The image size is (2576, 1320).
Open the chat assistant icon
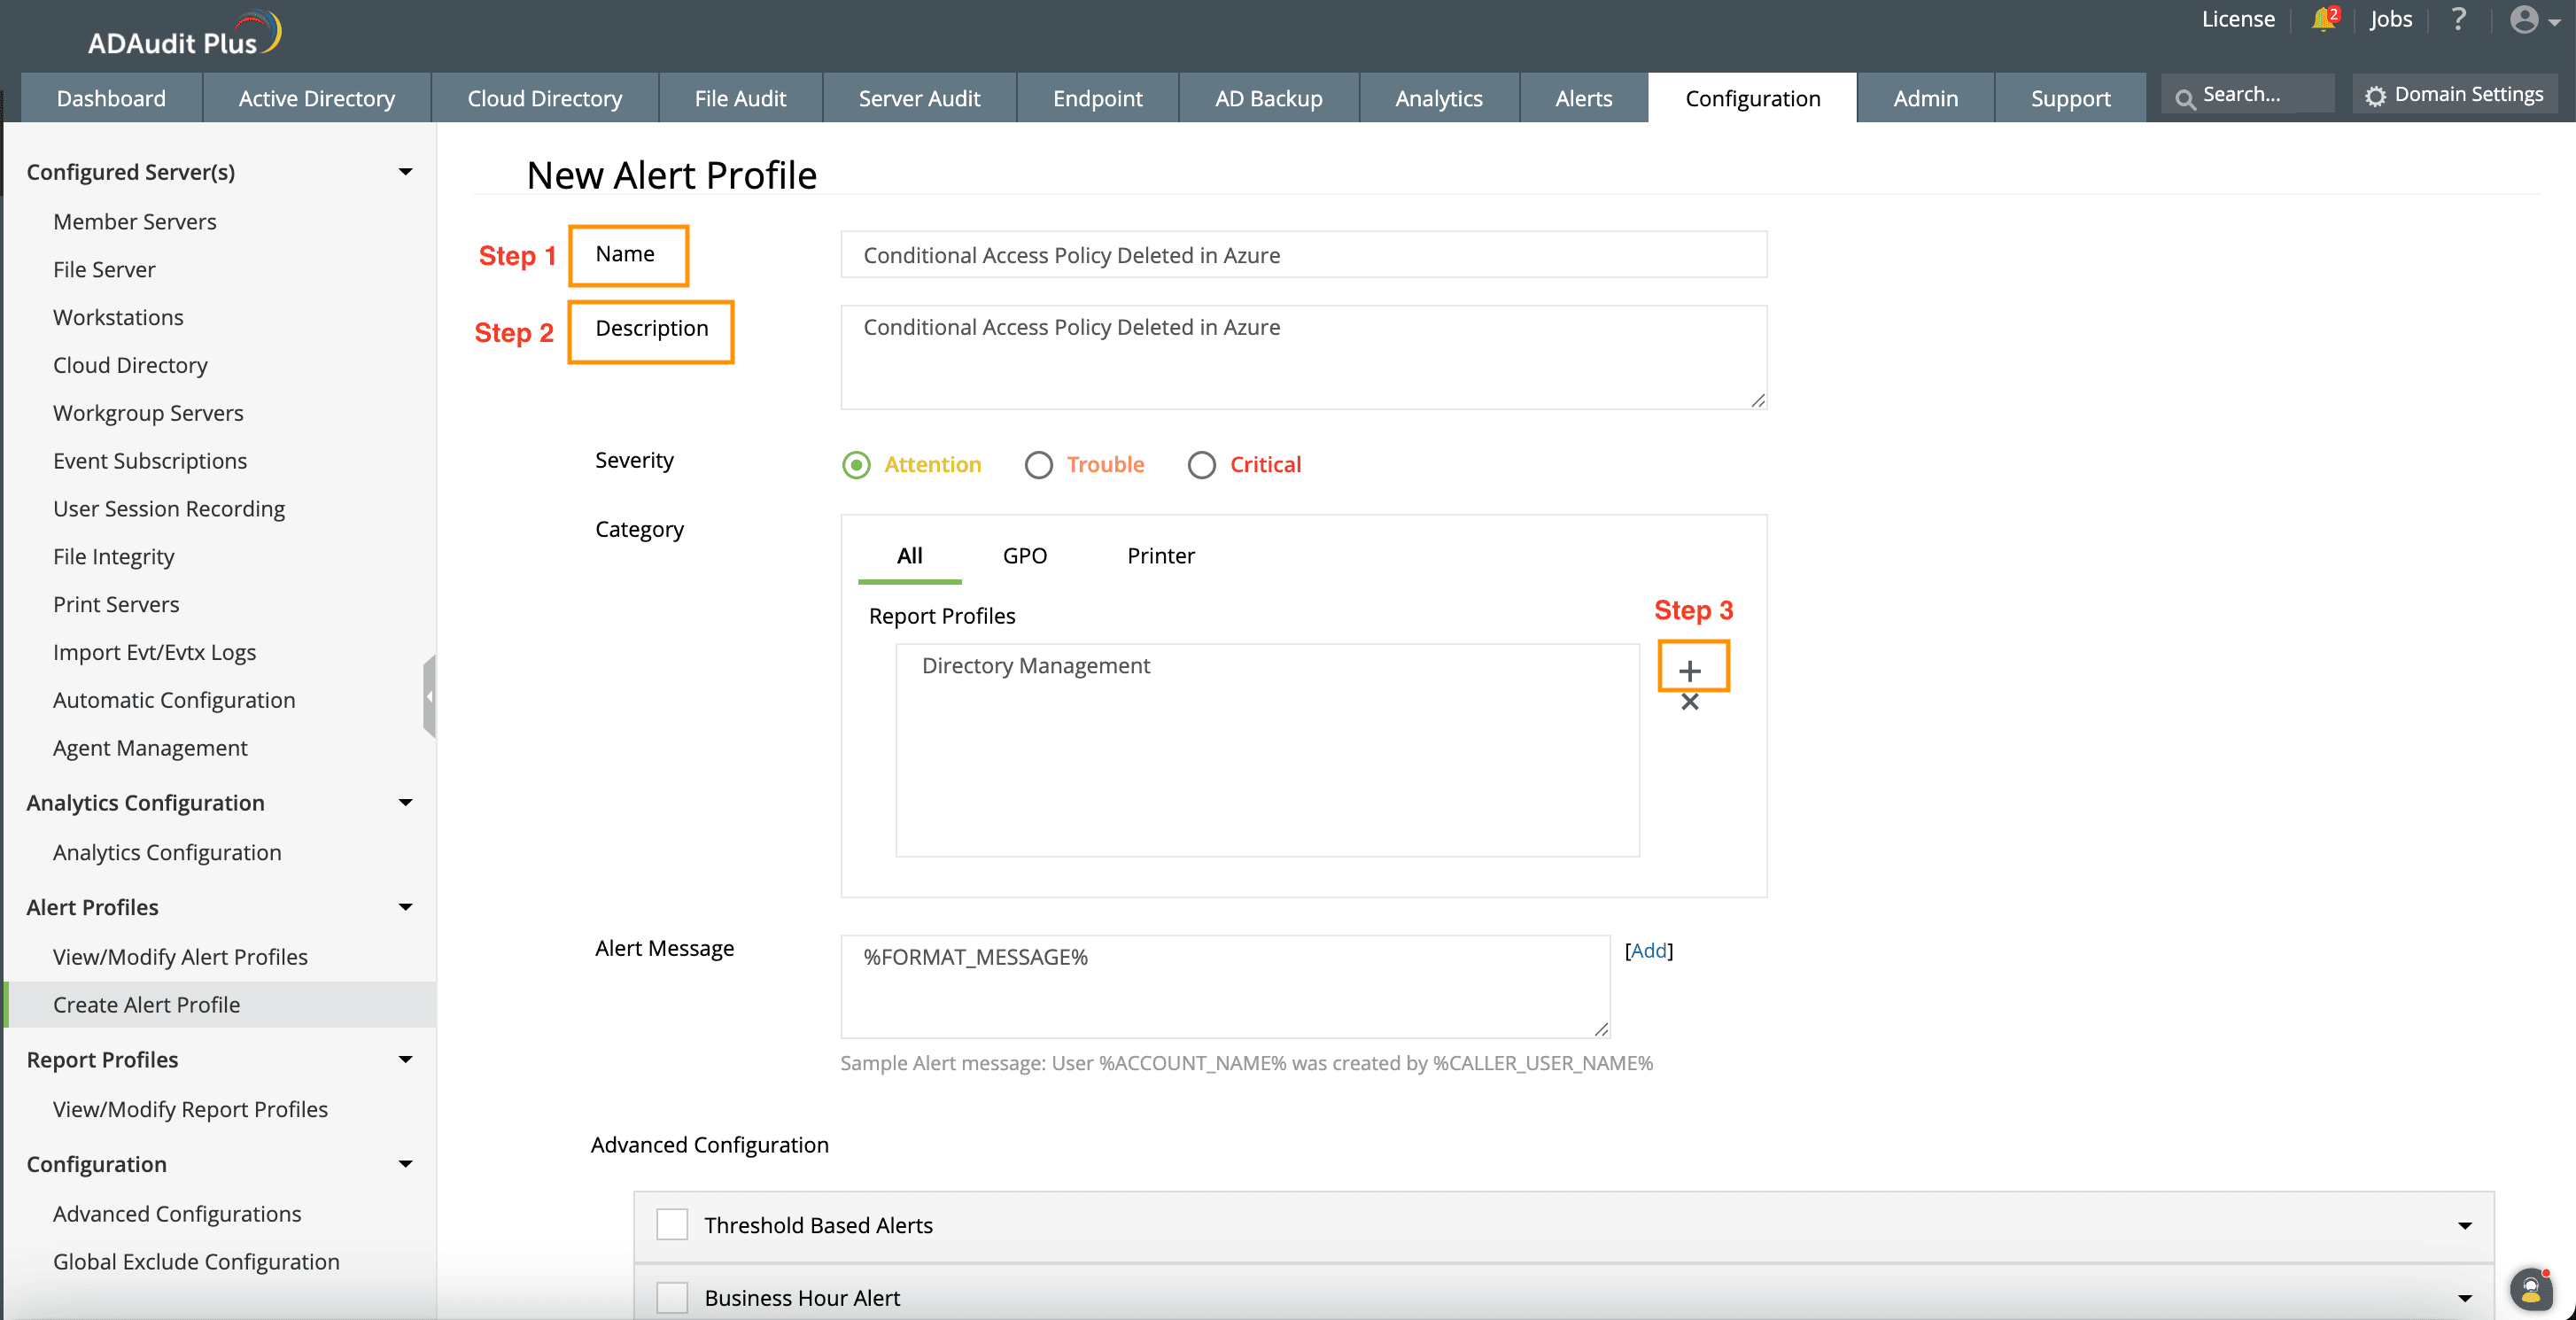pyautogui.click(x=2530, y=1290)
